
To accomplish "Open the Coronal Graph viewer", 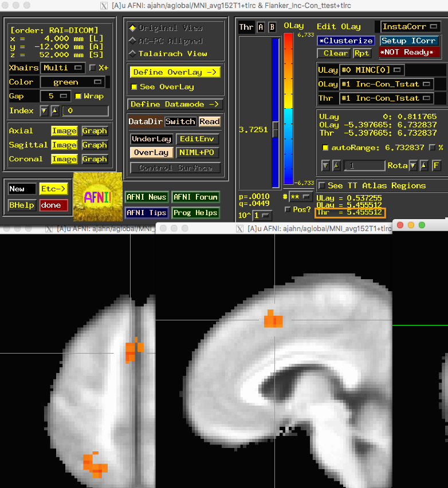I will (95, 159).
